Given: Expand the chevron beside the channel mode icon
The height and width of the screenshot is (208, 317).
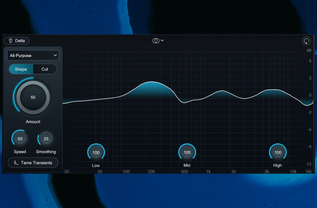Looking at the screenshot, I should click(162, 40).
